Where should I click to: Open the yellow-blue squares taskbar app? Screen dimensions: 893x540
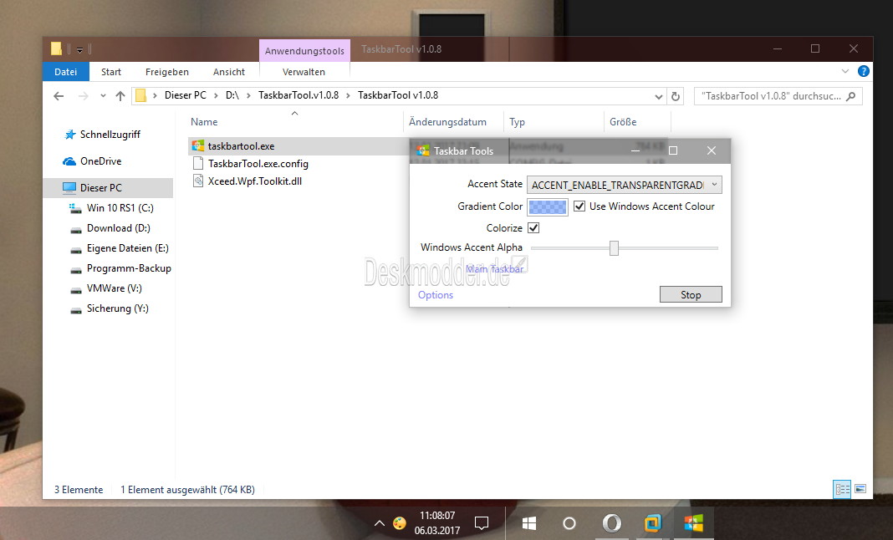click(x=653, y=523)
